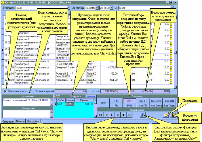Exit program via the door icon
Screen dimensions: 202x142
(173, 115)
